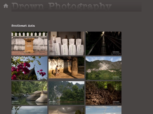Open the bottom-row brown cloudy sky photo
This screenshot has height=114, width=153.
(x=67, y=110)
